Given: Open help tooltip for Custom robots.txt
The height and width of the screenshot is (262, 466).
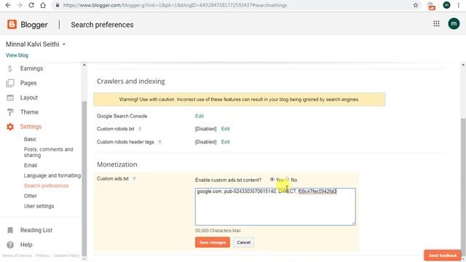Looking at the screenshot, I should click(140, 129).
